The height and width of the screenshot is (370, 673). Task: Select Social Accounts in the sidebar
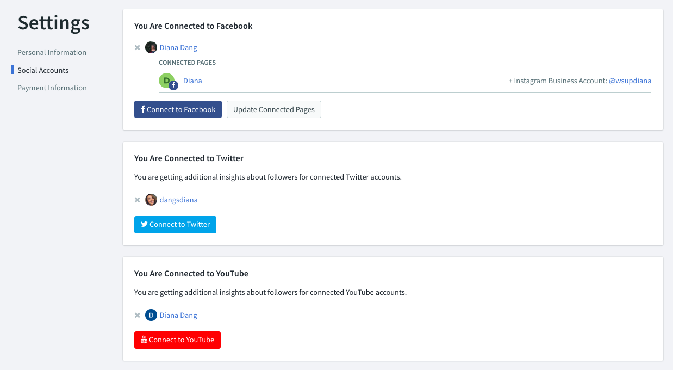pyautogui.click(x=43, y=70)
